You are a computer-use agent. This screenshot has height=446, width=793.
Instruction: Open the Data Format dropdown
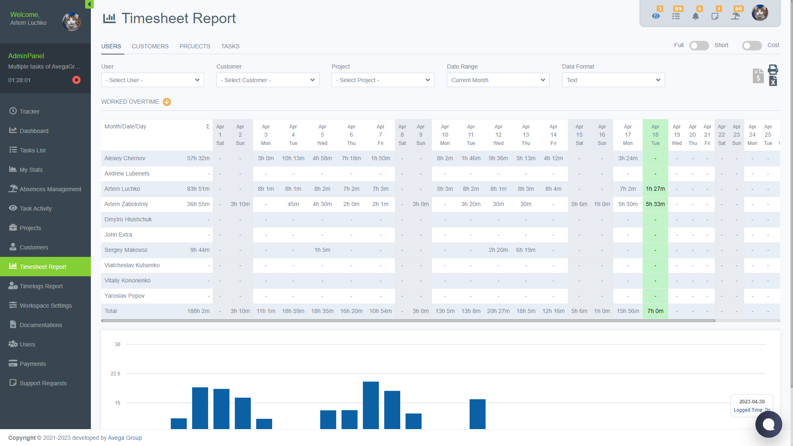(x=613, y=80)
